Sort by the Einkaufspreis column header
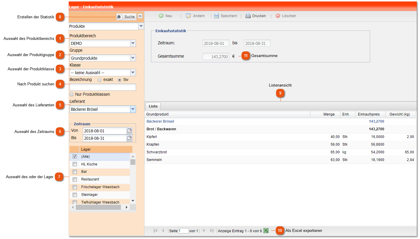The image size is (420, 239). (370, 114)
